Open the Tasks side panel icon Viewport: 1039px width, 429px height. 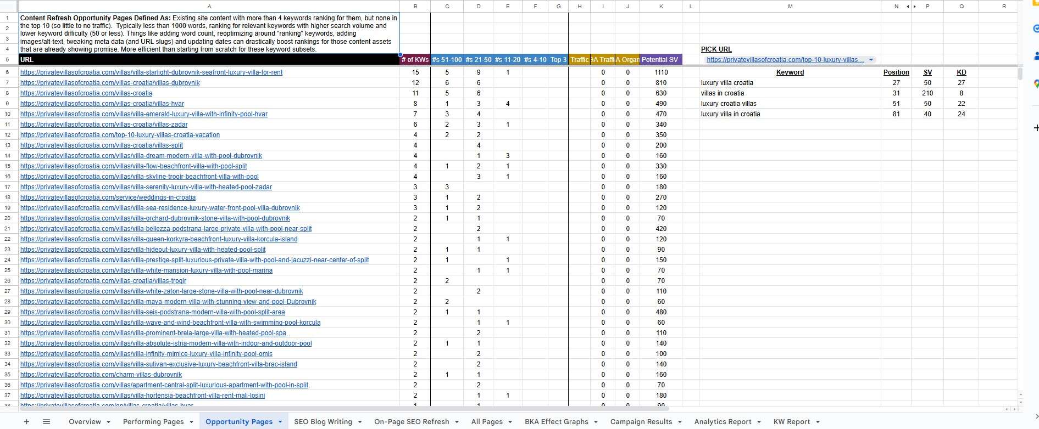(1036, 29)
